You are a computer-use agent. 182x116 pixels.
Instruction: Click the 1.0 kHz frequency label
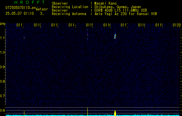coord(2,52)
